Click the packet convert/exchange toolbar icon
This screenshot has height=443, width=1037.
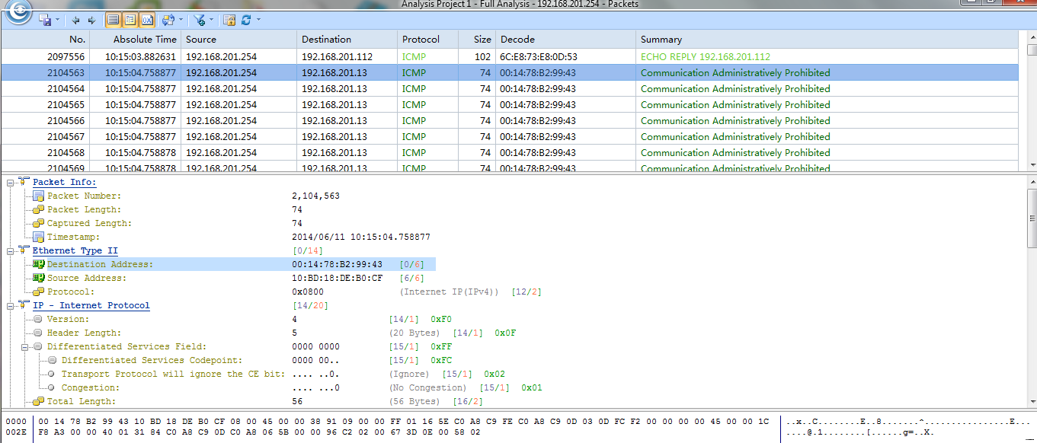click(167, 20)
